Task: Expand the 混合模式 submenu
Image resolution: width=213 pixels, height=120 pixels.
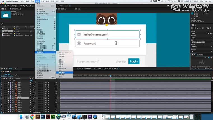Action: [42, 44]
